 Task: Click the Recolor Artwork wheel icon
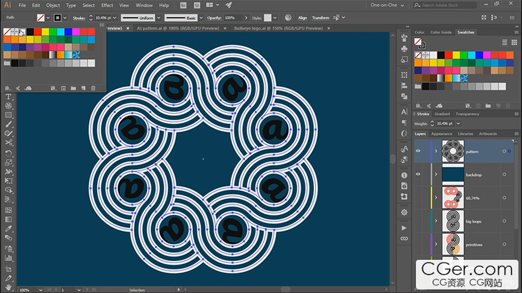click(x=288, y=18)
